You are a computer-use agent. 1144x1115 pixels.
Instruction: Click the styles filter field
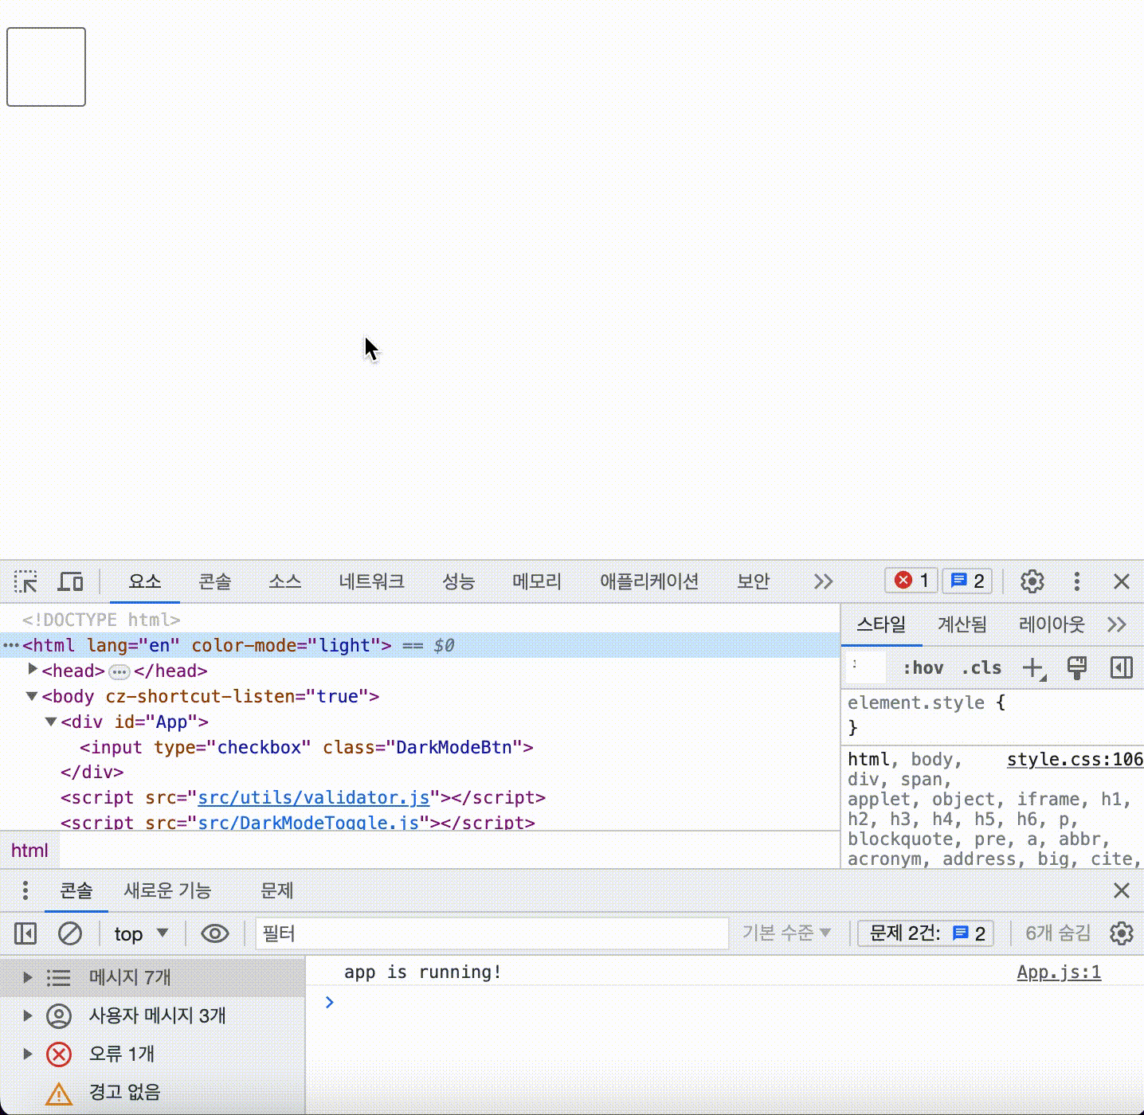(x=865, y=667)
